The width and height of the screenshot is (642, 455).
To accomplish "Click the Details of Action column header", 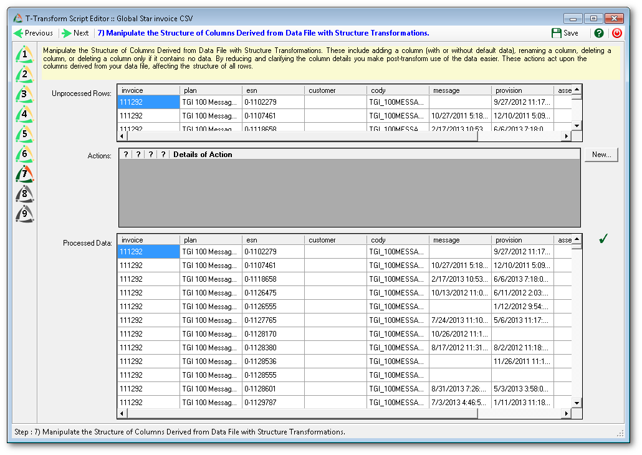I will point(203,155).
